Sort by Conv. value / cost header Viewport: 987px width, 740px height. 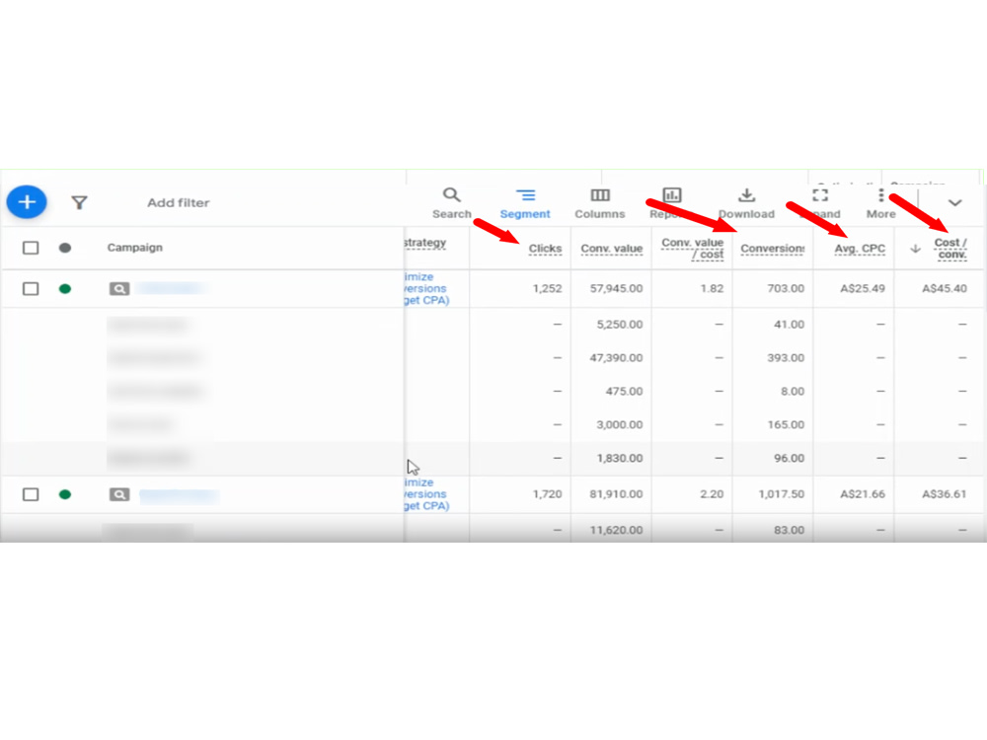[693, 248]
